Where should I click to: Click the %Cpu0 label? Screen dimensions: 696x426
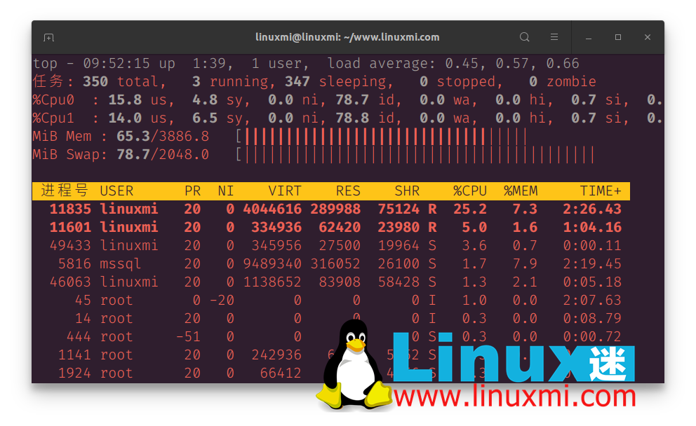pyautogui.click(x=53, y=100)
